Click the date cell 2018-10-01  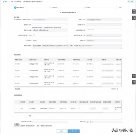(x=61, y=64)
